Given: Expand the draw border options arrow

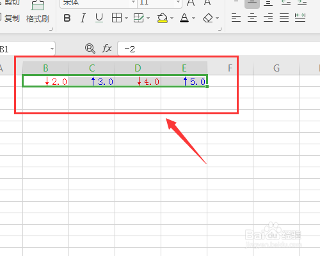Looking at the screenshot, I should pos(148,19).
